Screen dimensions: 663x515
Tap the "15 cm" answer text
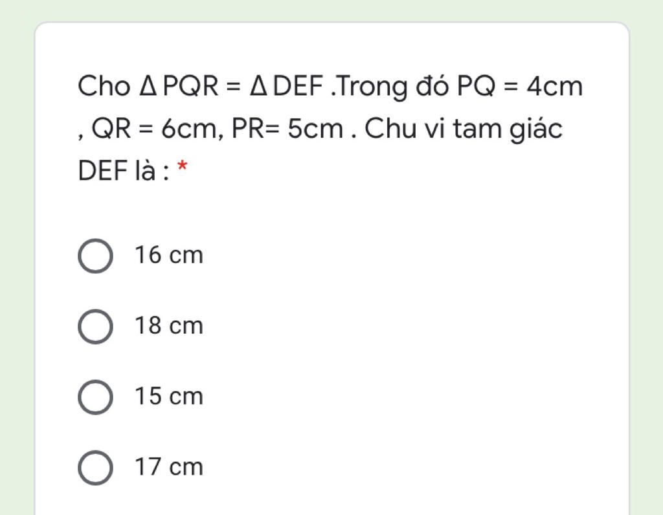[168, 397]
